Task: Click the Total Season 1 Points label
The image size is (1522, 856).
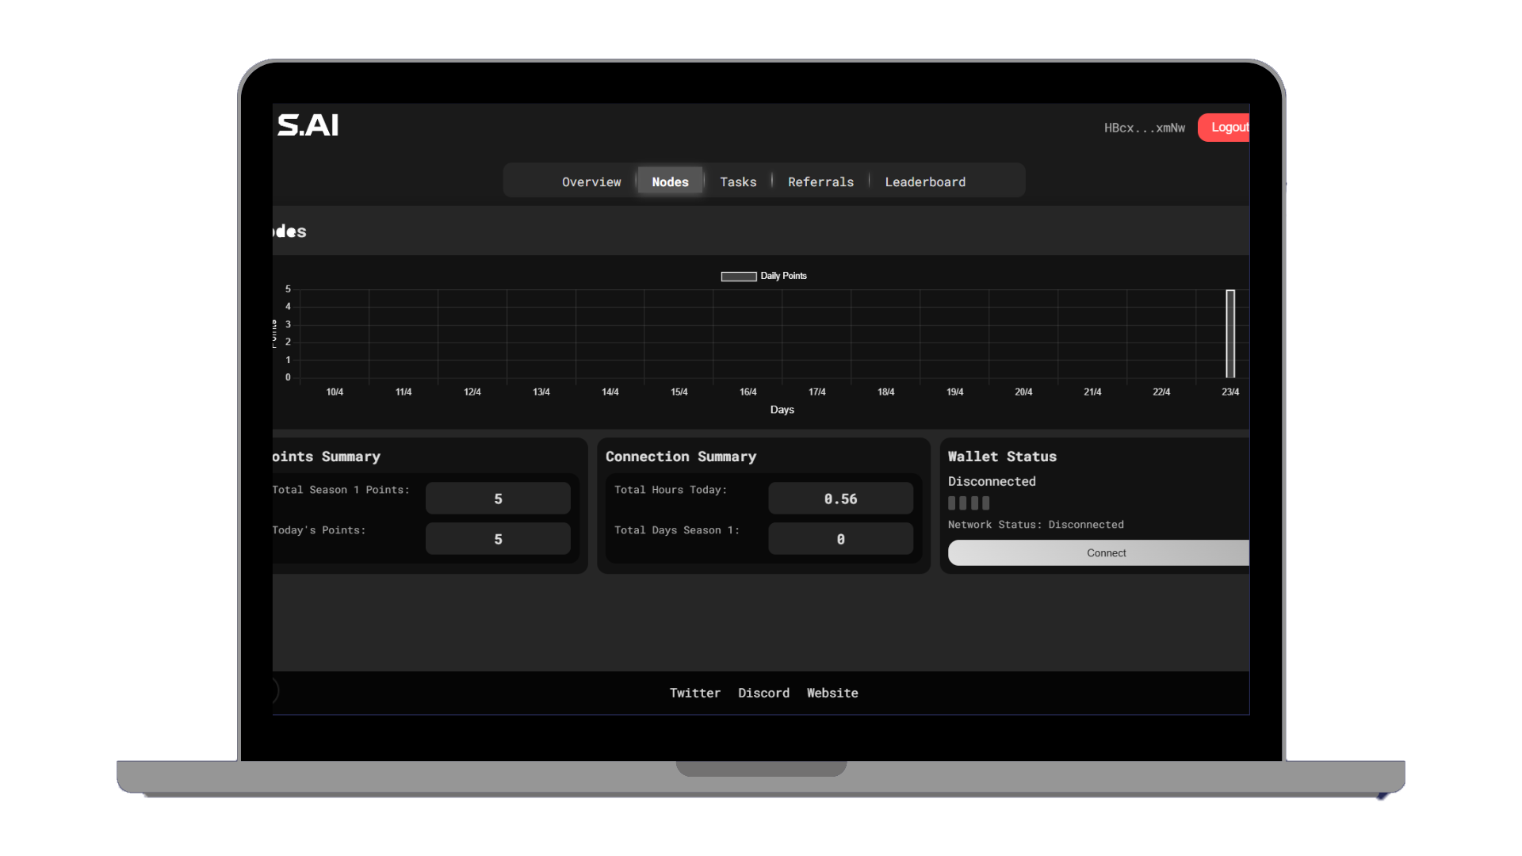Action: 341,490
